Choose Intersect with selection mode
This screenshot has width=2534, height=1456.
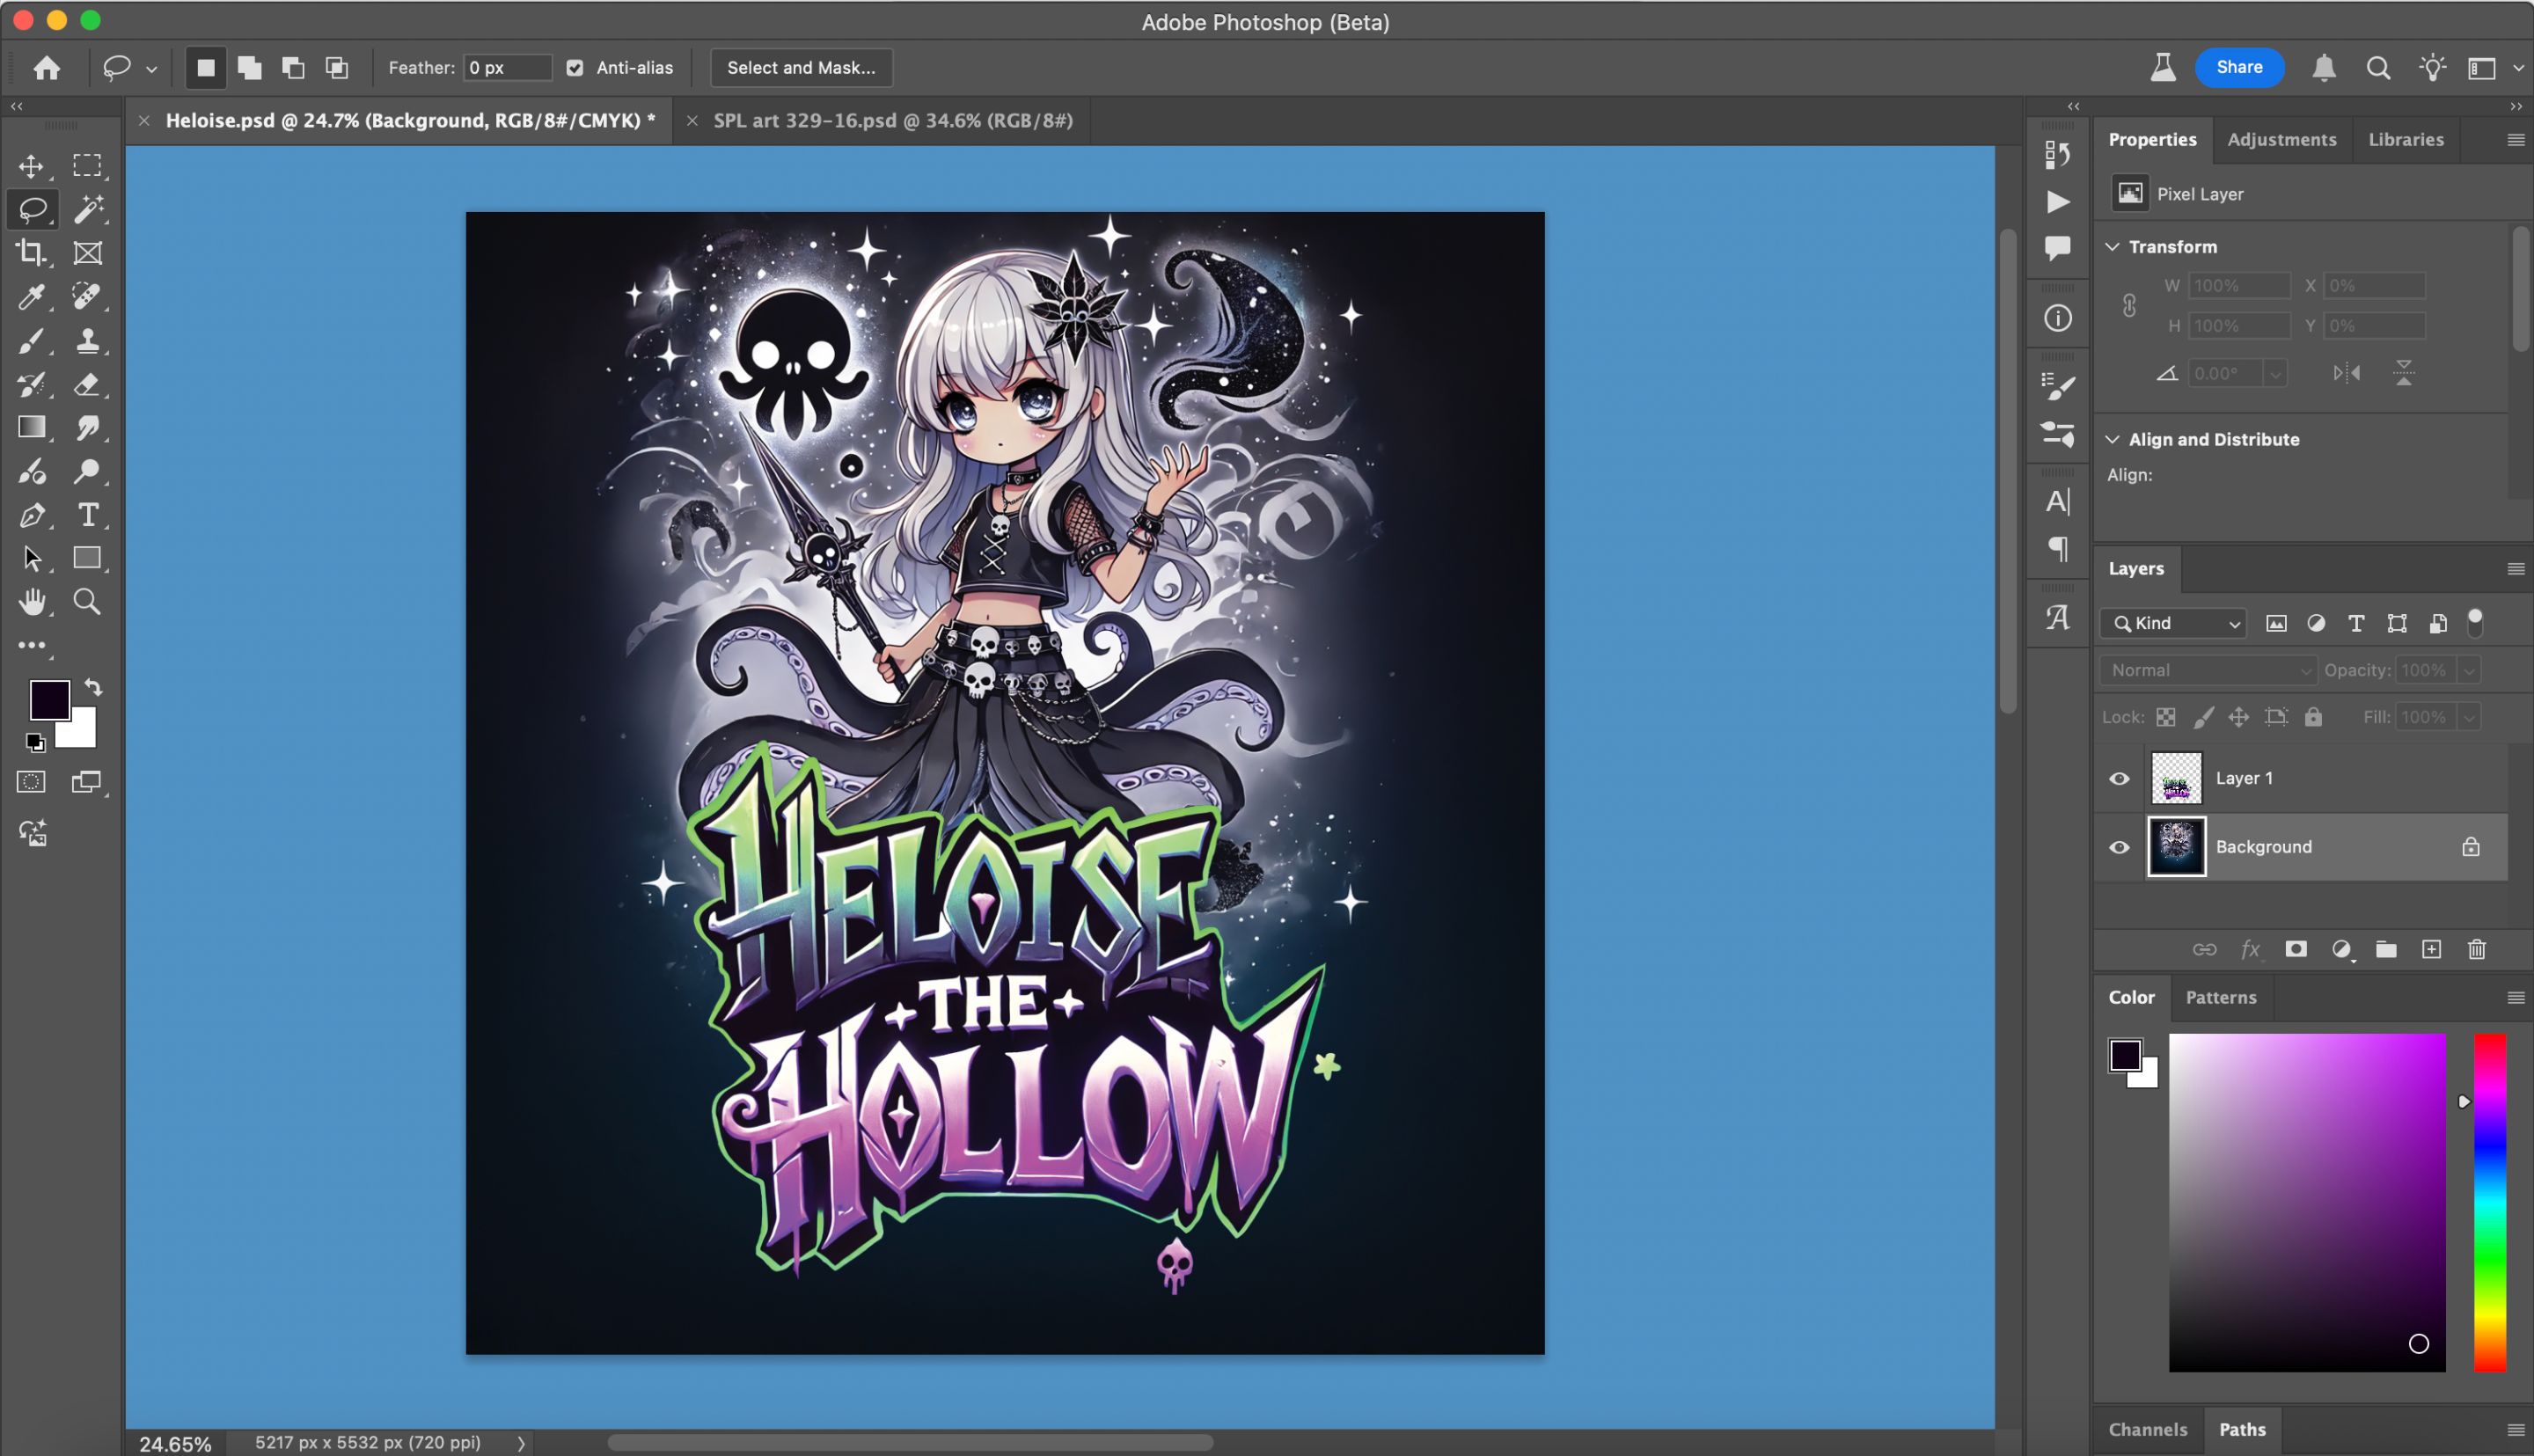[337, 68]
